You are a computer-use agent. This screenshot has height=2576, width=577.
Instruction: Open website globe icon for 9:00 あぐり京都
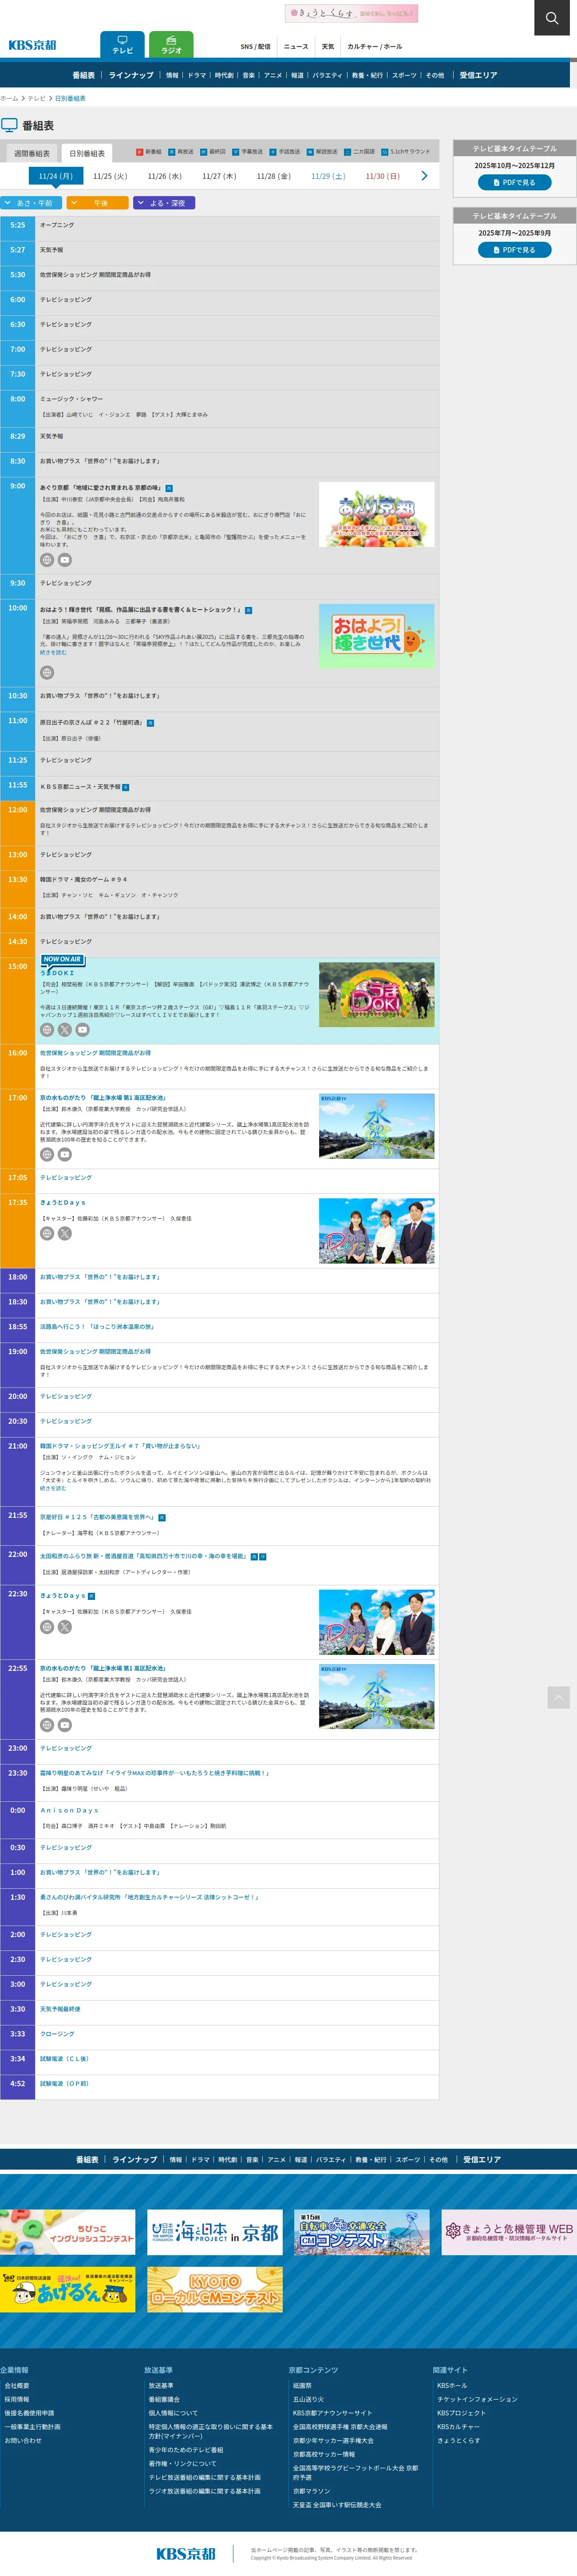click(46, 560)
